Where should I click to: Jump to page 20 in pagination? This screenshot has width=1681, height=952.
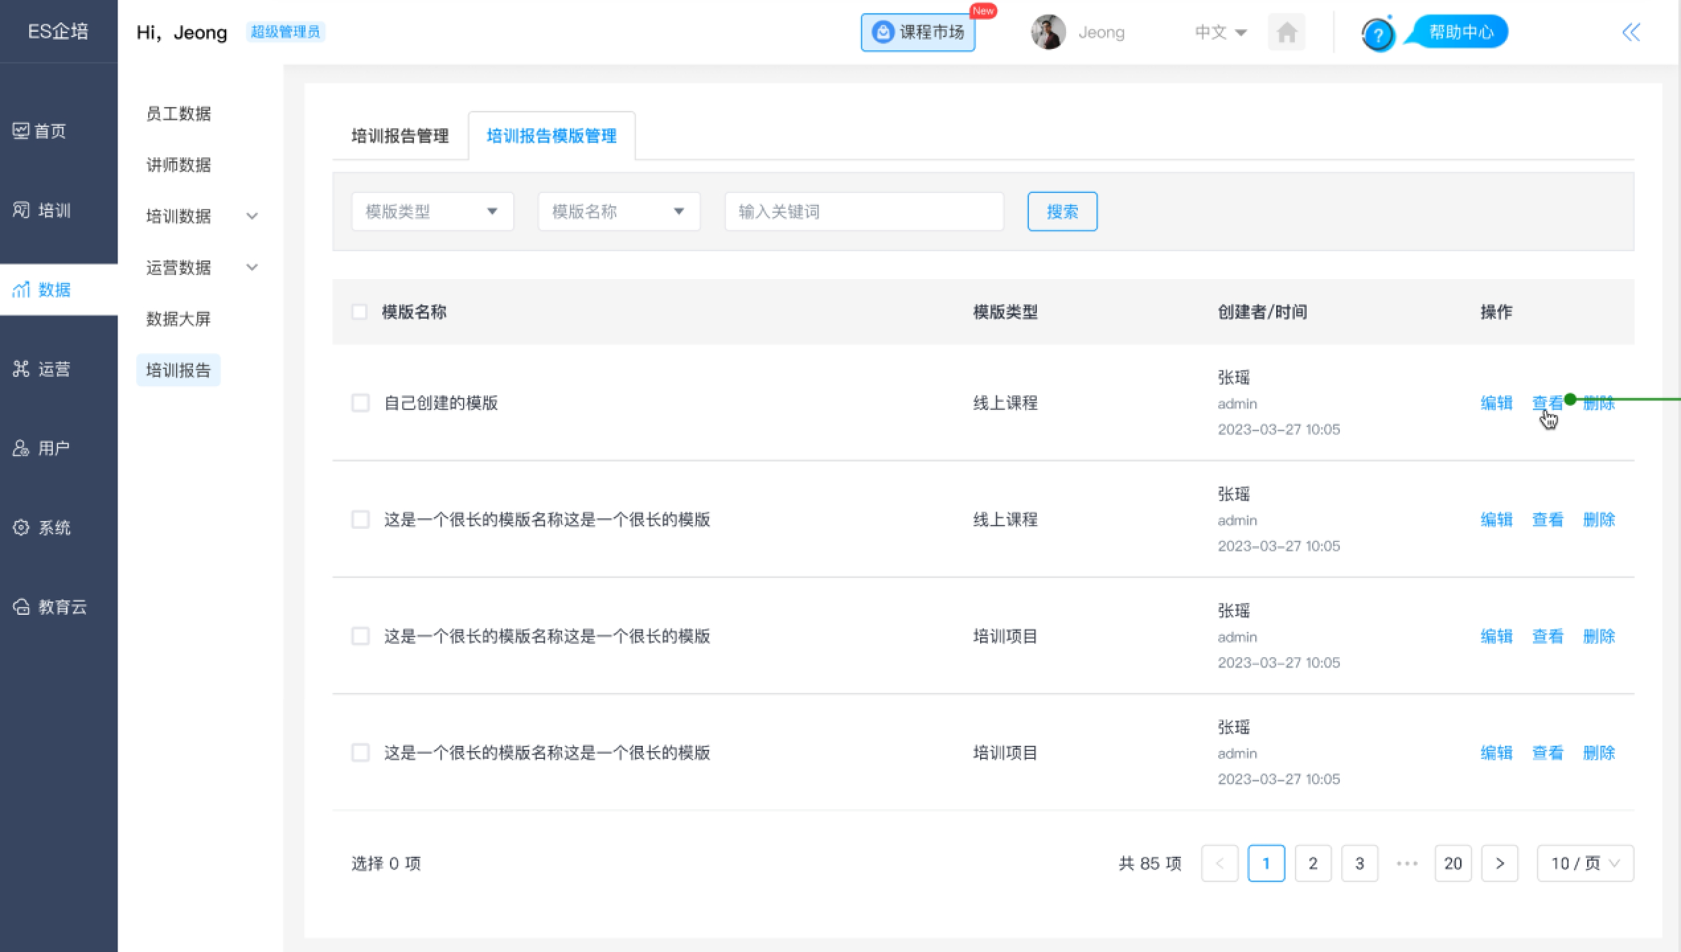coord(1453,863)
